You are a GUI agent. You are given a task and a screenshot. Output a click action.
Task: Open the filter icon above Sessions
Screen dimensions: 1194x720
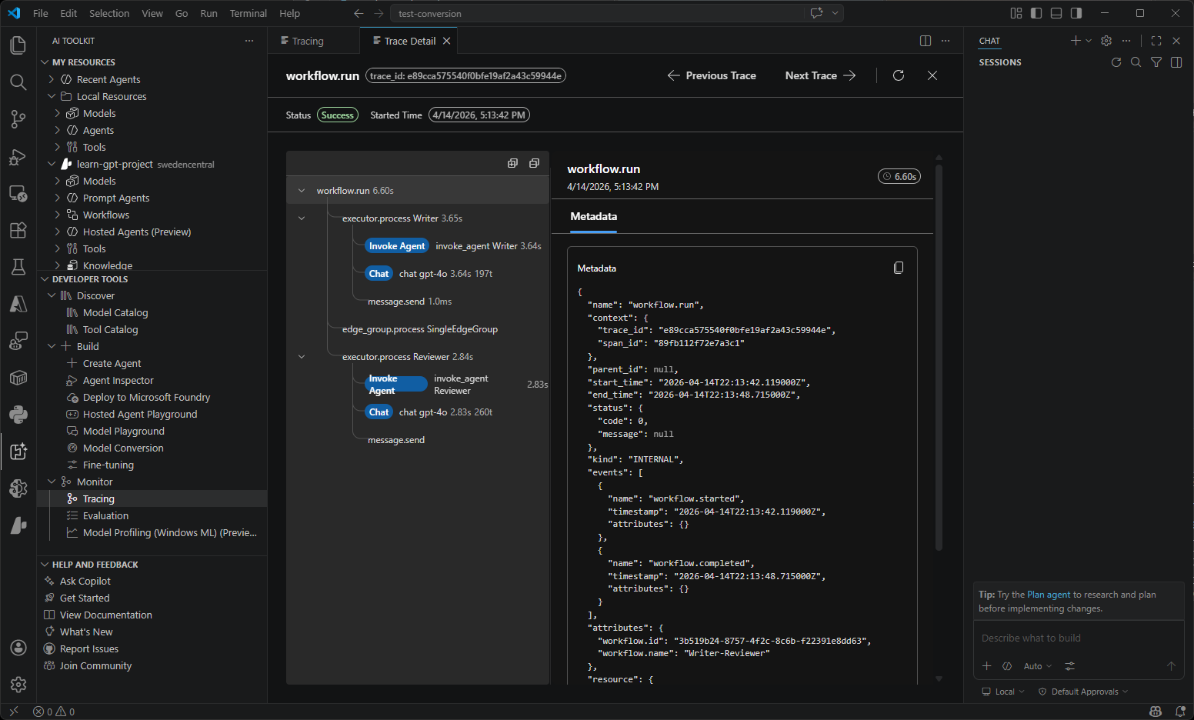click(1156, 62)
